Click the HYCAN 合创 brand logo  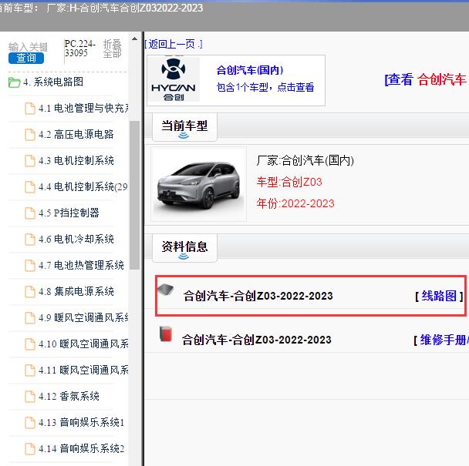click(x=174, y=79)
